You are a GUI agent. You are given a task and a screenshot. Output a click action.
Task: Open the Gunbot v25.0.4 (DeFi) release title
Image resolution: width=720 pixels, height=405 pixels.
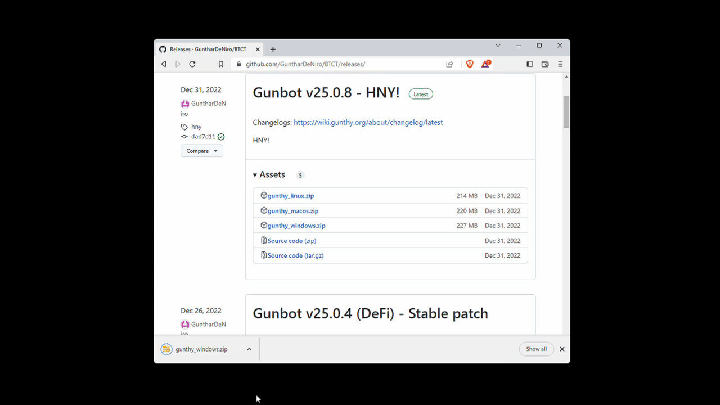click(x=371, y=313)
